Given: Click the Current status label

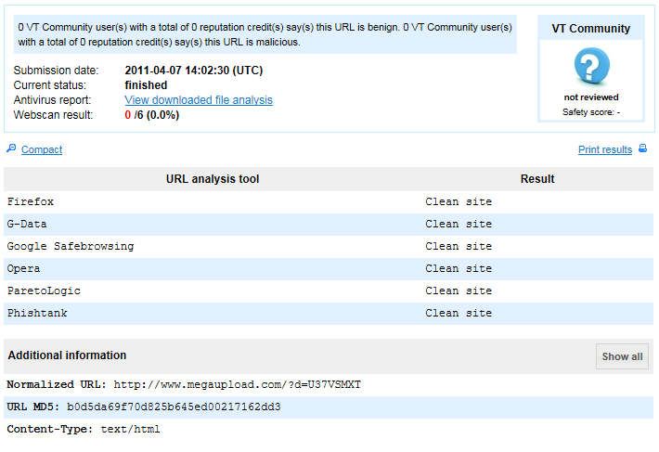Looking at the screenshot, I should [x=49, y=85].
